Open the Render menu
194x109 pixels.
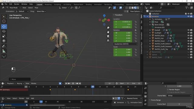(x=17, y=4)
